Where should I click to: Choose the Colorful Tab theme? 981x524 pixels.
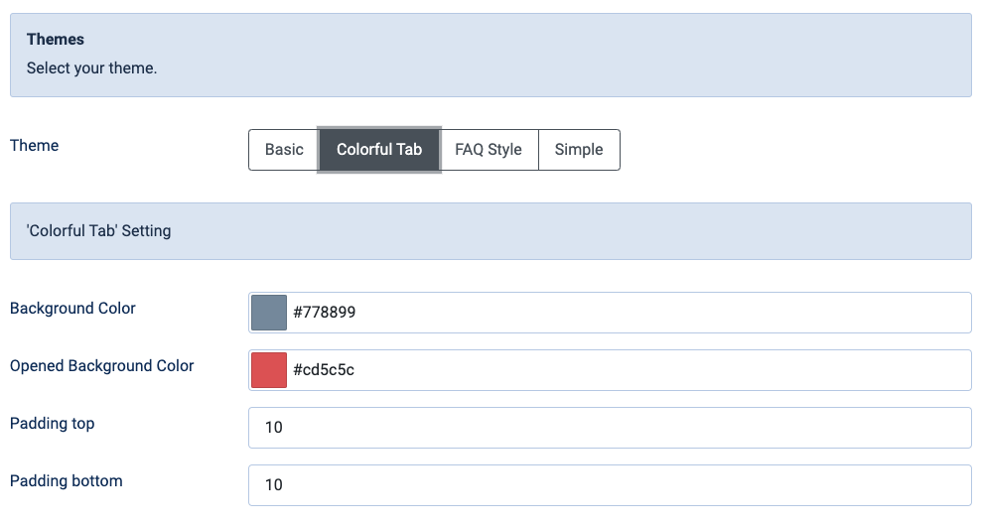pos(379,150)
